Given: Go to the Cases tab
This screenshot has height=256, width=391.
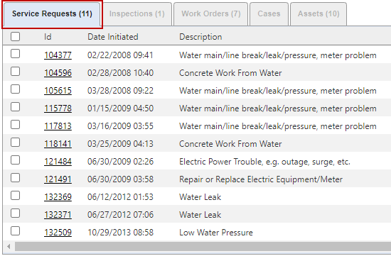Looking at the screenshot, I should [x=269, y=14].
